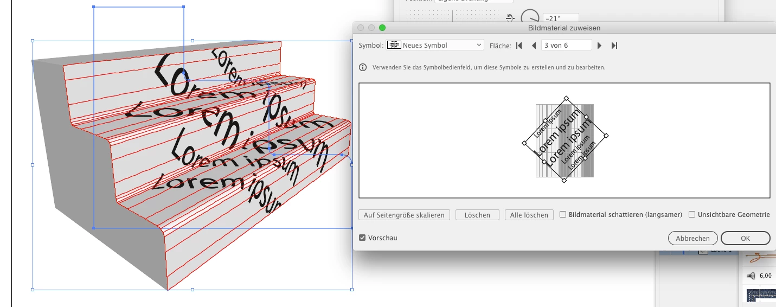Viewport: 776px width, 307px height.
Task: Jump to the first surface (Fläche)
Action: (519, 46)
